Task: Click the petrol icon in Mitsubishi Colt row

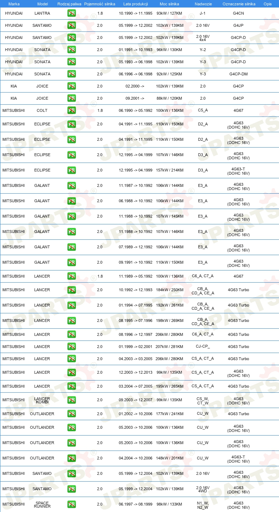Action: 71,111
